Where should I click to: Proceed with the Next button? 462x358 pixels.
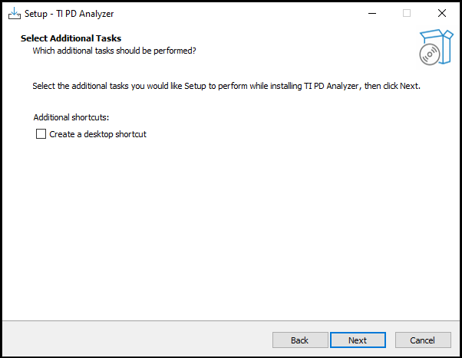pos(357,340)
